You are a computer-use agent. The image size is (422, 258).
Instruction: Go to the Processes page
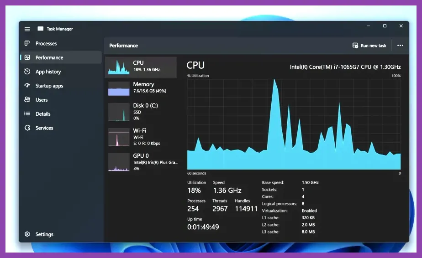(x=61, y=43)
